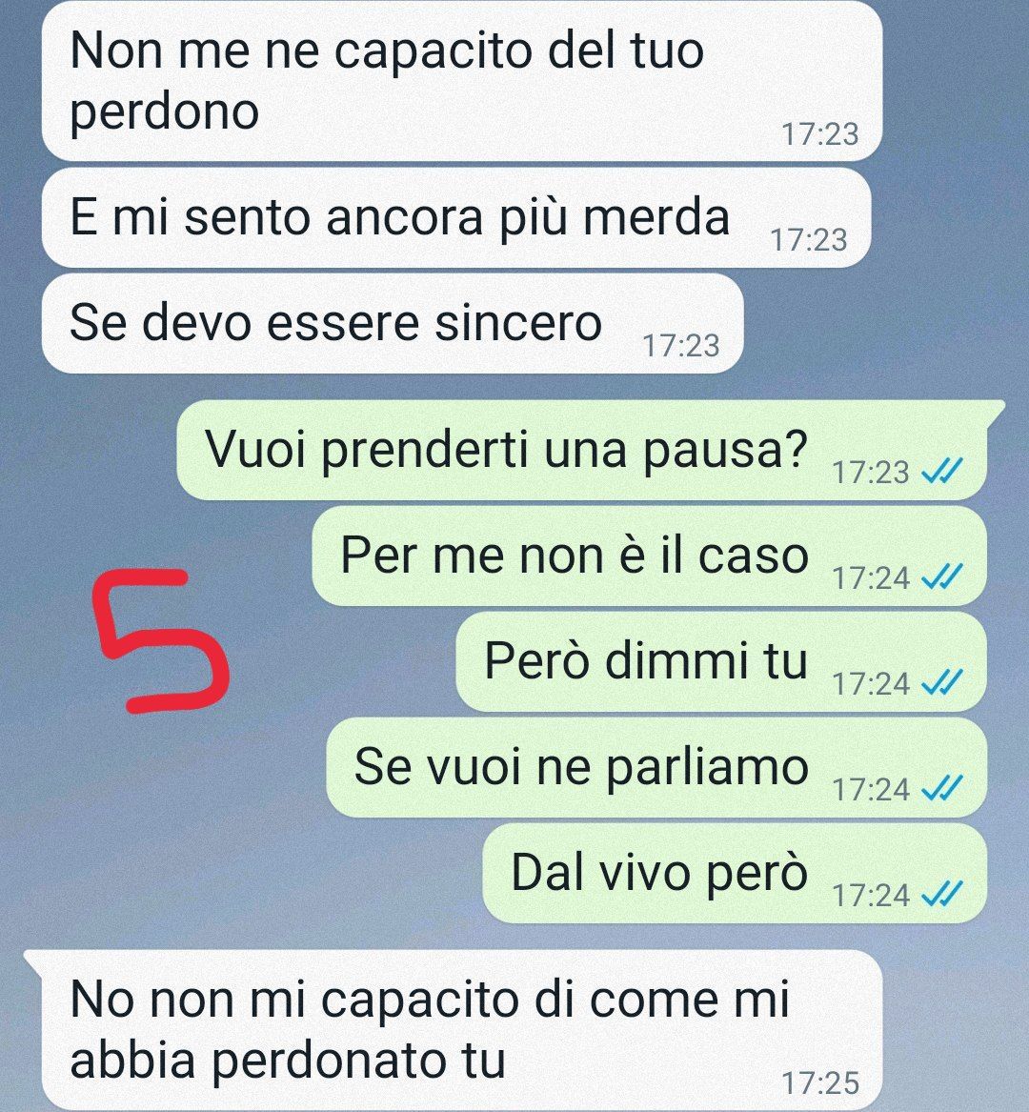Tap the blue checkmarks on 'Dal vivo però'

941,894
